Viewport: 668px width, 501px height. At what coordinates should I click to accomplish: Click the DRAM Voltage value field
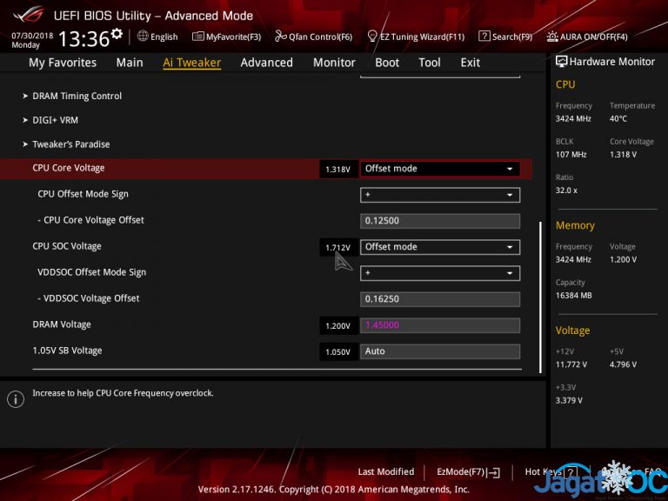(439, 325)
